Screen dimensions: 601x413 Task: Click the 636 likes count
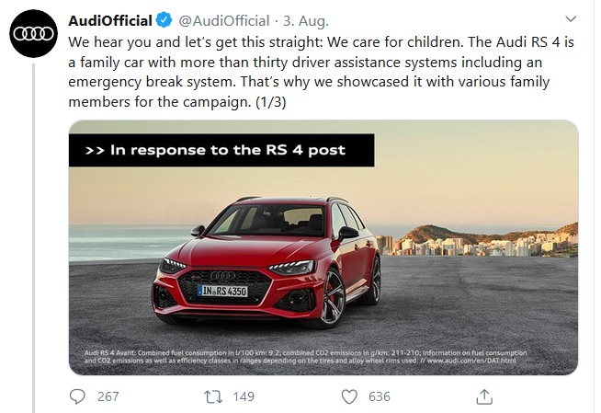pyautogui.click(x=379, y=396)
